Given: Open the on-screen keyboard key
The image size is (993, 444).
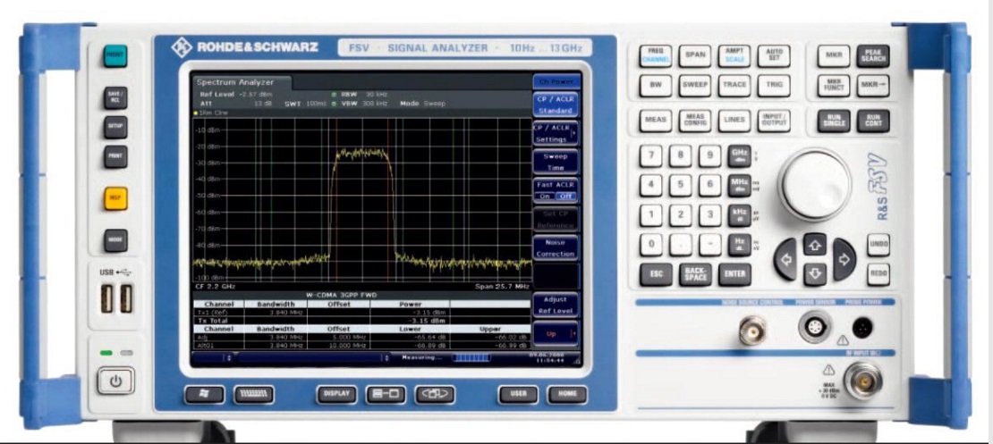Looking at the screenshot, I should [x=254, y=394].
